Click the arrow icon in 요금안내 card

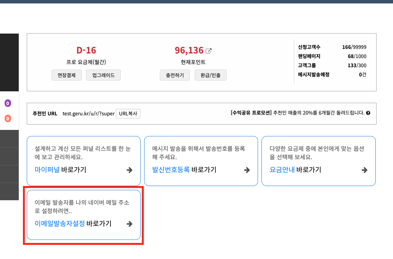(x=365, y=170)
